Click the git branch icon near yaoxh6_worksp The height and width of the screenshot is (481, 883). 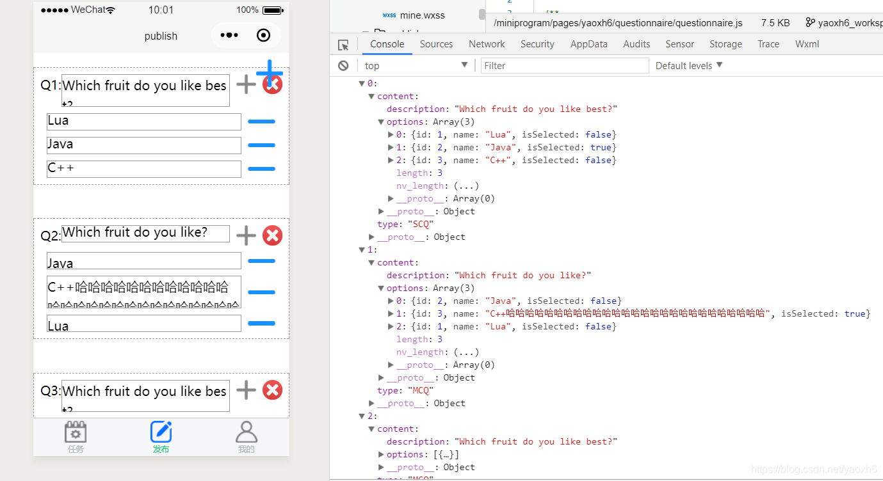810,22
